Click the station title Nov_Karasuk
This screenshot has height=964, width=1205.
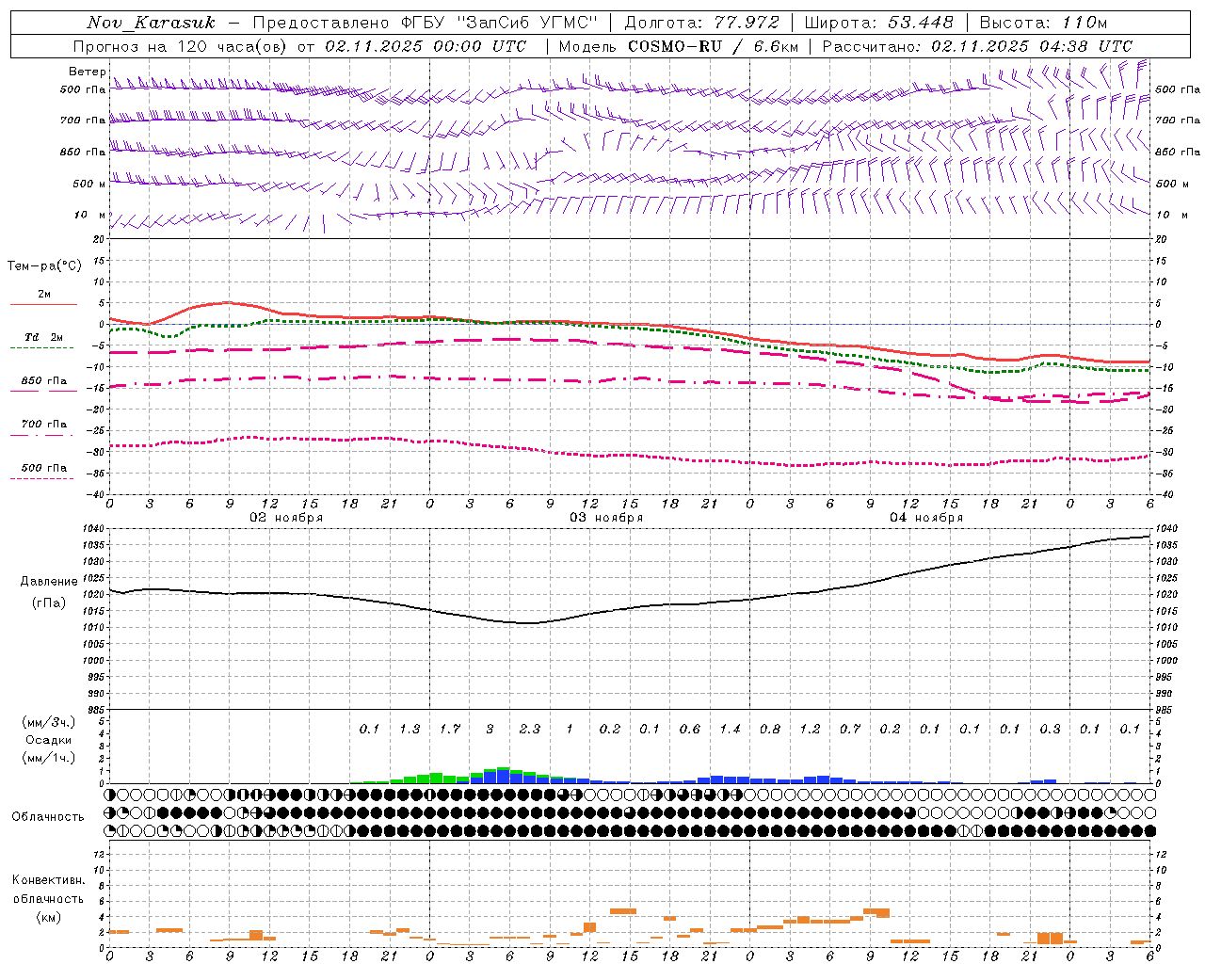pyautogui.click(x=151, y=23)
